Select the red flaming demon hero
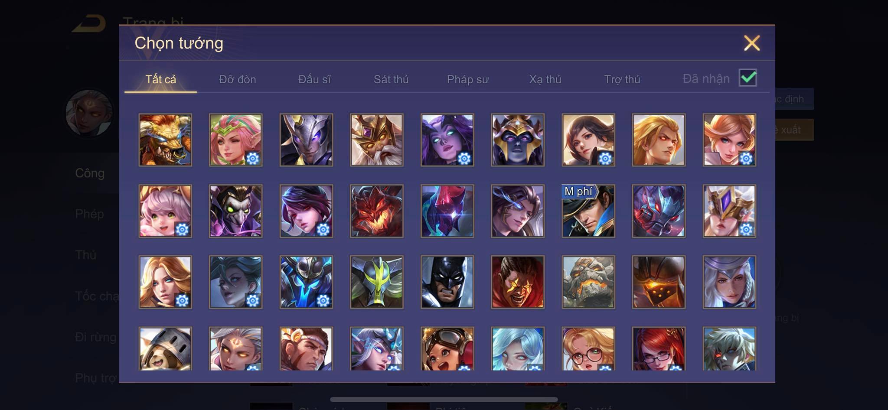Image resolution: width=888 pixels, height=410 pixels. point(376,211)
